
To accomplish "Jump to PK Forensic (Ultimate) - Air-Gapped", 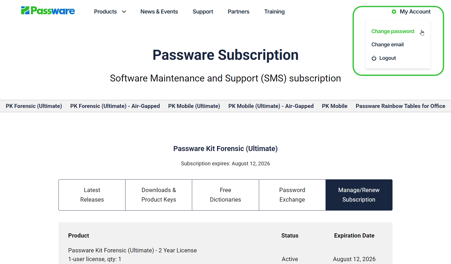I will [115, 106].
